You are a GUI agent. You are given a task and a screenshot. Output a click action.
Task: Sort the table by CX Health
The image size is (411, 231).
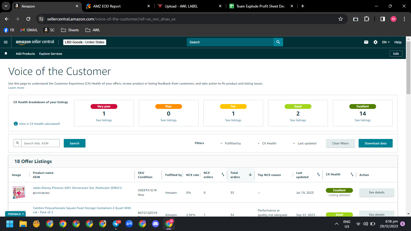coord(352,174)
